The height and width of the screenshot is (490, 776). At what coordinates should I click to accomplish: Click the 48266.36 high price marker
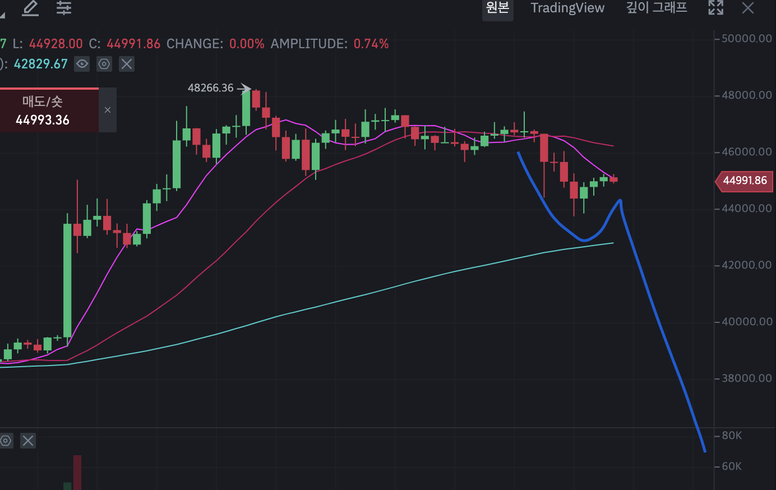click(211, 88)
